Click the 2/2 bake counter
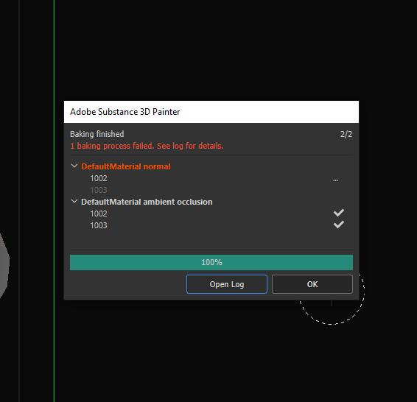417x402 pixels. [x=346, y=134]
